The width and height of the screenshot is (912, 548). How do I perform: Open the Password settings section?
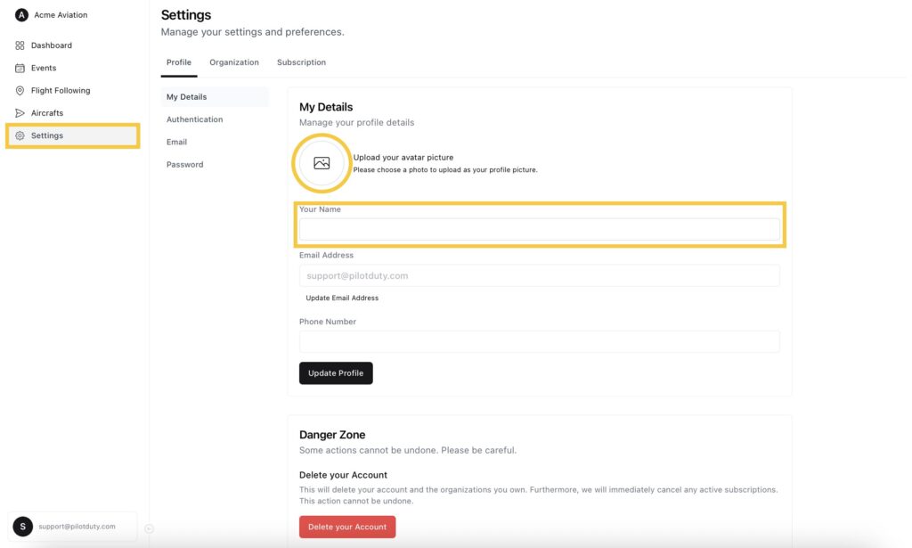point(184,164)
